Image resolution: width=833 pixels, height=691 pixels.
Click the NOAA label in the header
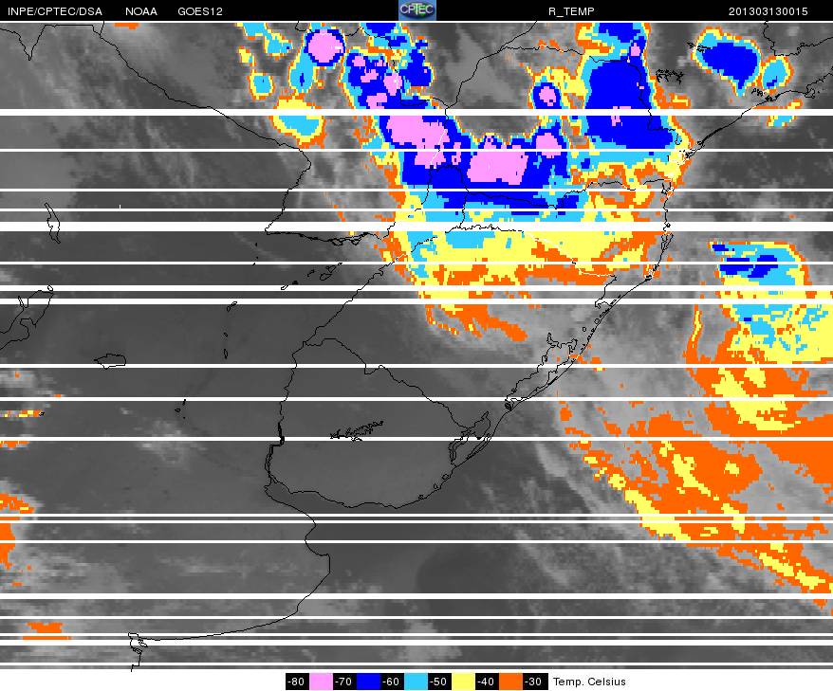coord(141,11)
